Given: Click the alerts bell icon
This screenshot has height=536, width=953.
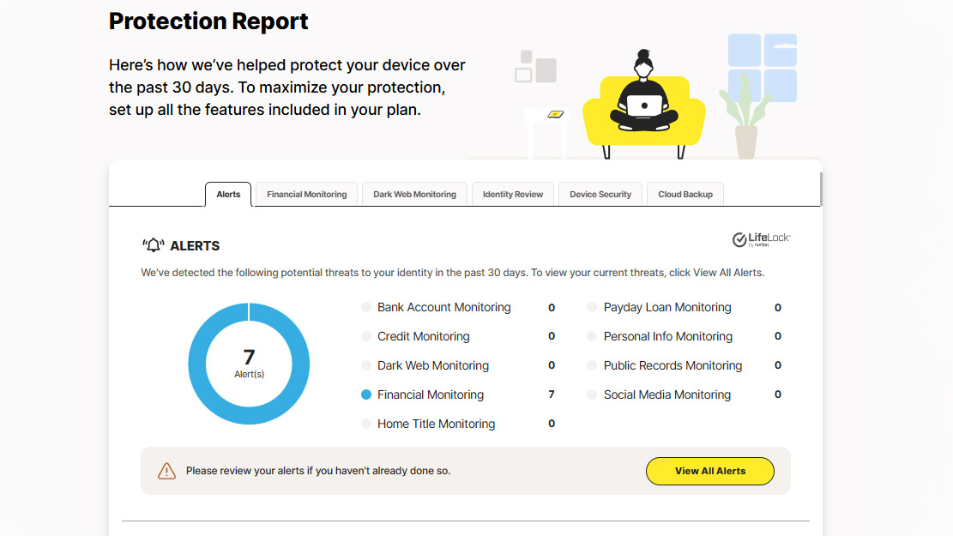Looking at the screenshot, I should coord(153,245).
